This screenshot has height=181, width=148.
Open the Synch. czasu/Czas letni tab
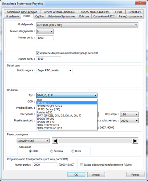tap(95, 12)
